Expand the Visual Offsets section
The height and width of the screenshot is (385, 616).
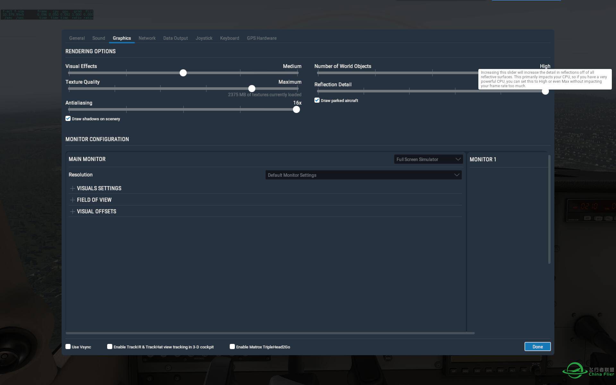[x=72, y=211]
